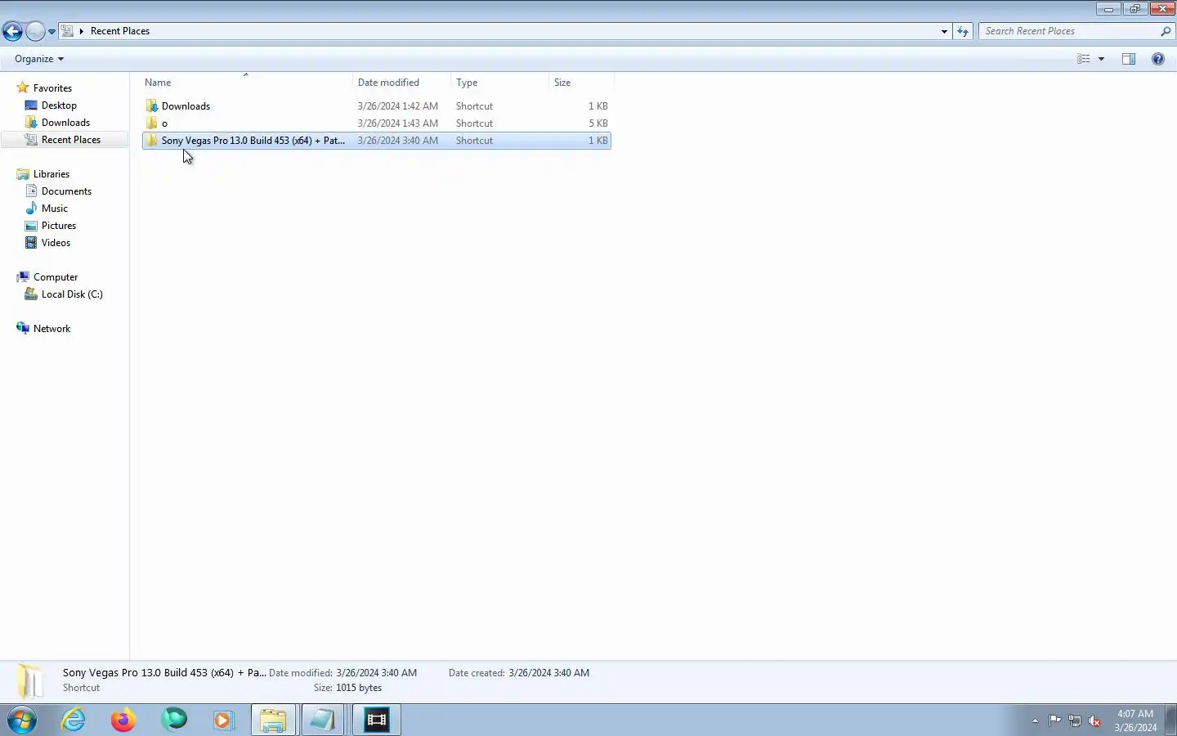Open the Pictures library
The width and height of the screenshot is (1177, 736).
[59, 226]
